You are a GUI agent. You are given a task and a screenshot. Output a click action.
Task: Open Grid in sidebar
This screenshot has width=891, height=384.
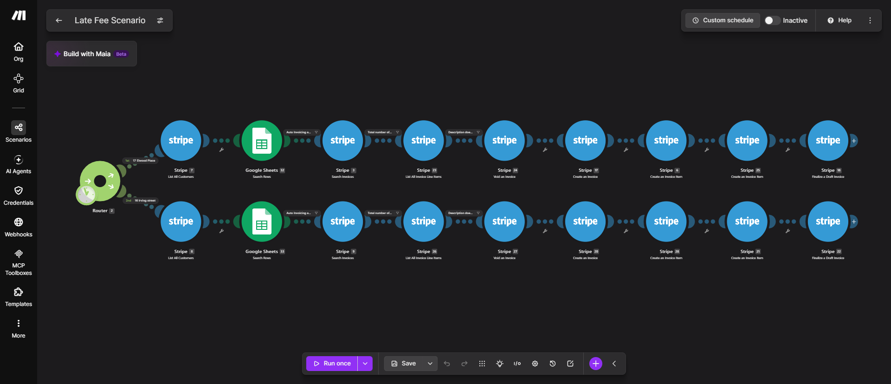click(x=19, y=84)
